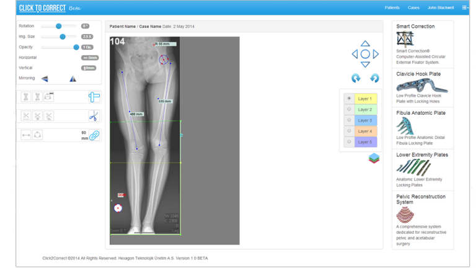
Task: Click the second bone tool icon
Action: pos(37,97)
